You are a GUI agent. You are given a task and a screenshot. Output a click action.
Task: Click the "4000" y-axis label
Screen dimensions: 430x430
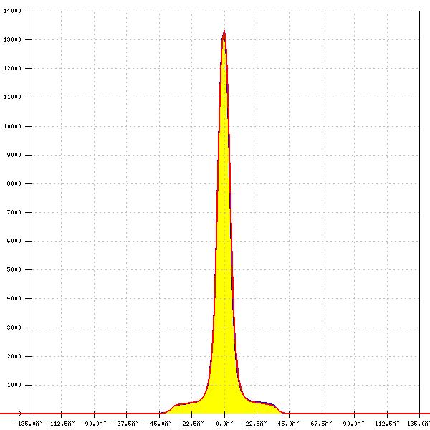coord(14,298)
